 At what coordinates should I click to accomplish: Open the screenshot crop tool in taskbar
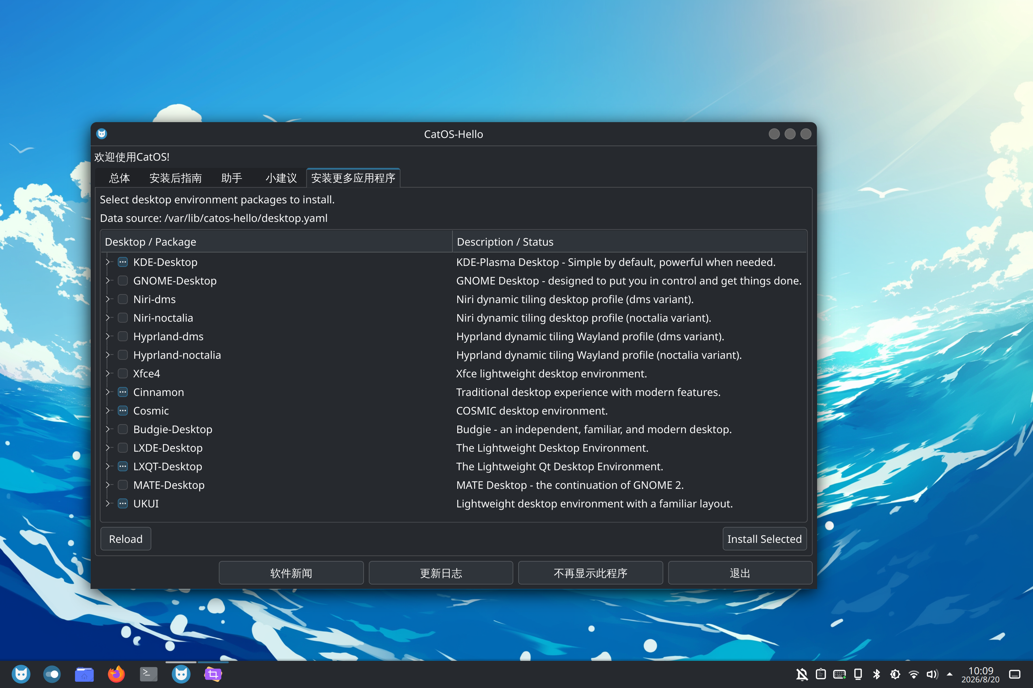point(213,674)
